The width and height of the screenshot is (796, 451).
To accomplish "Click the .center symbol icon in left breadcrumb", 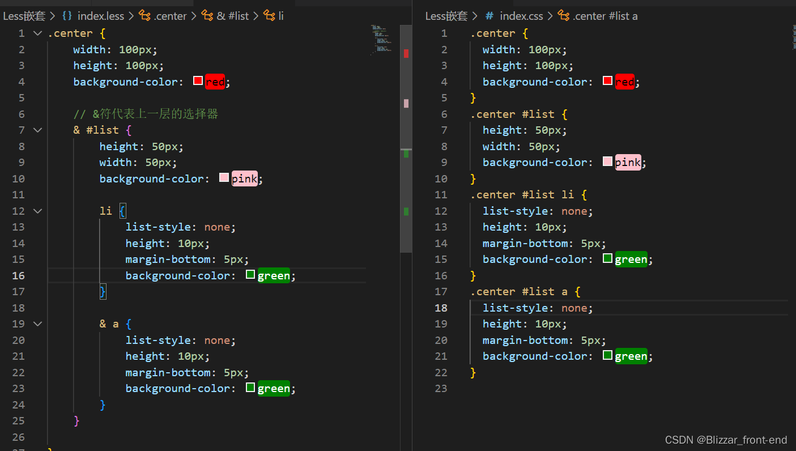I will click(144, 16).
